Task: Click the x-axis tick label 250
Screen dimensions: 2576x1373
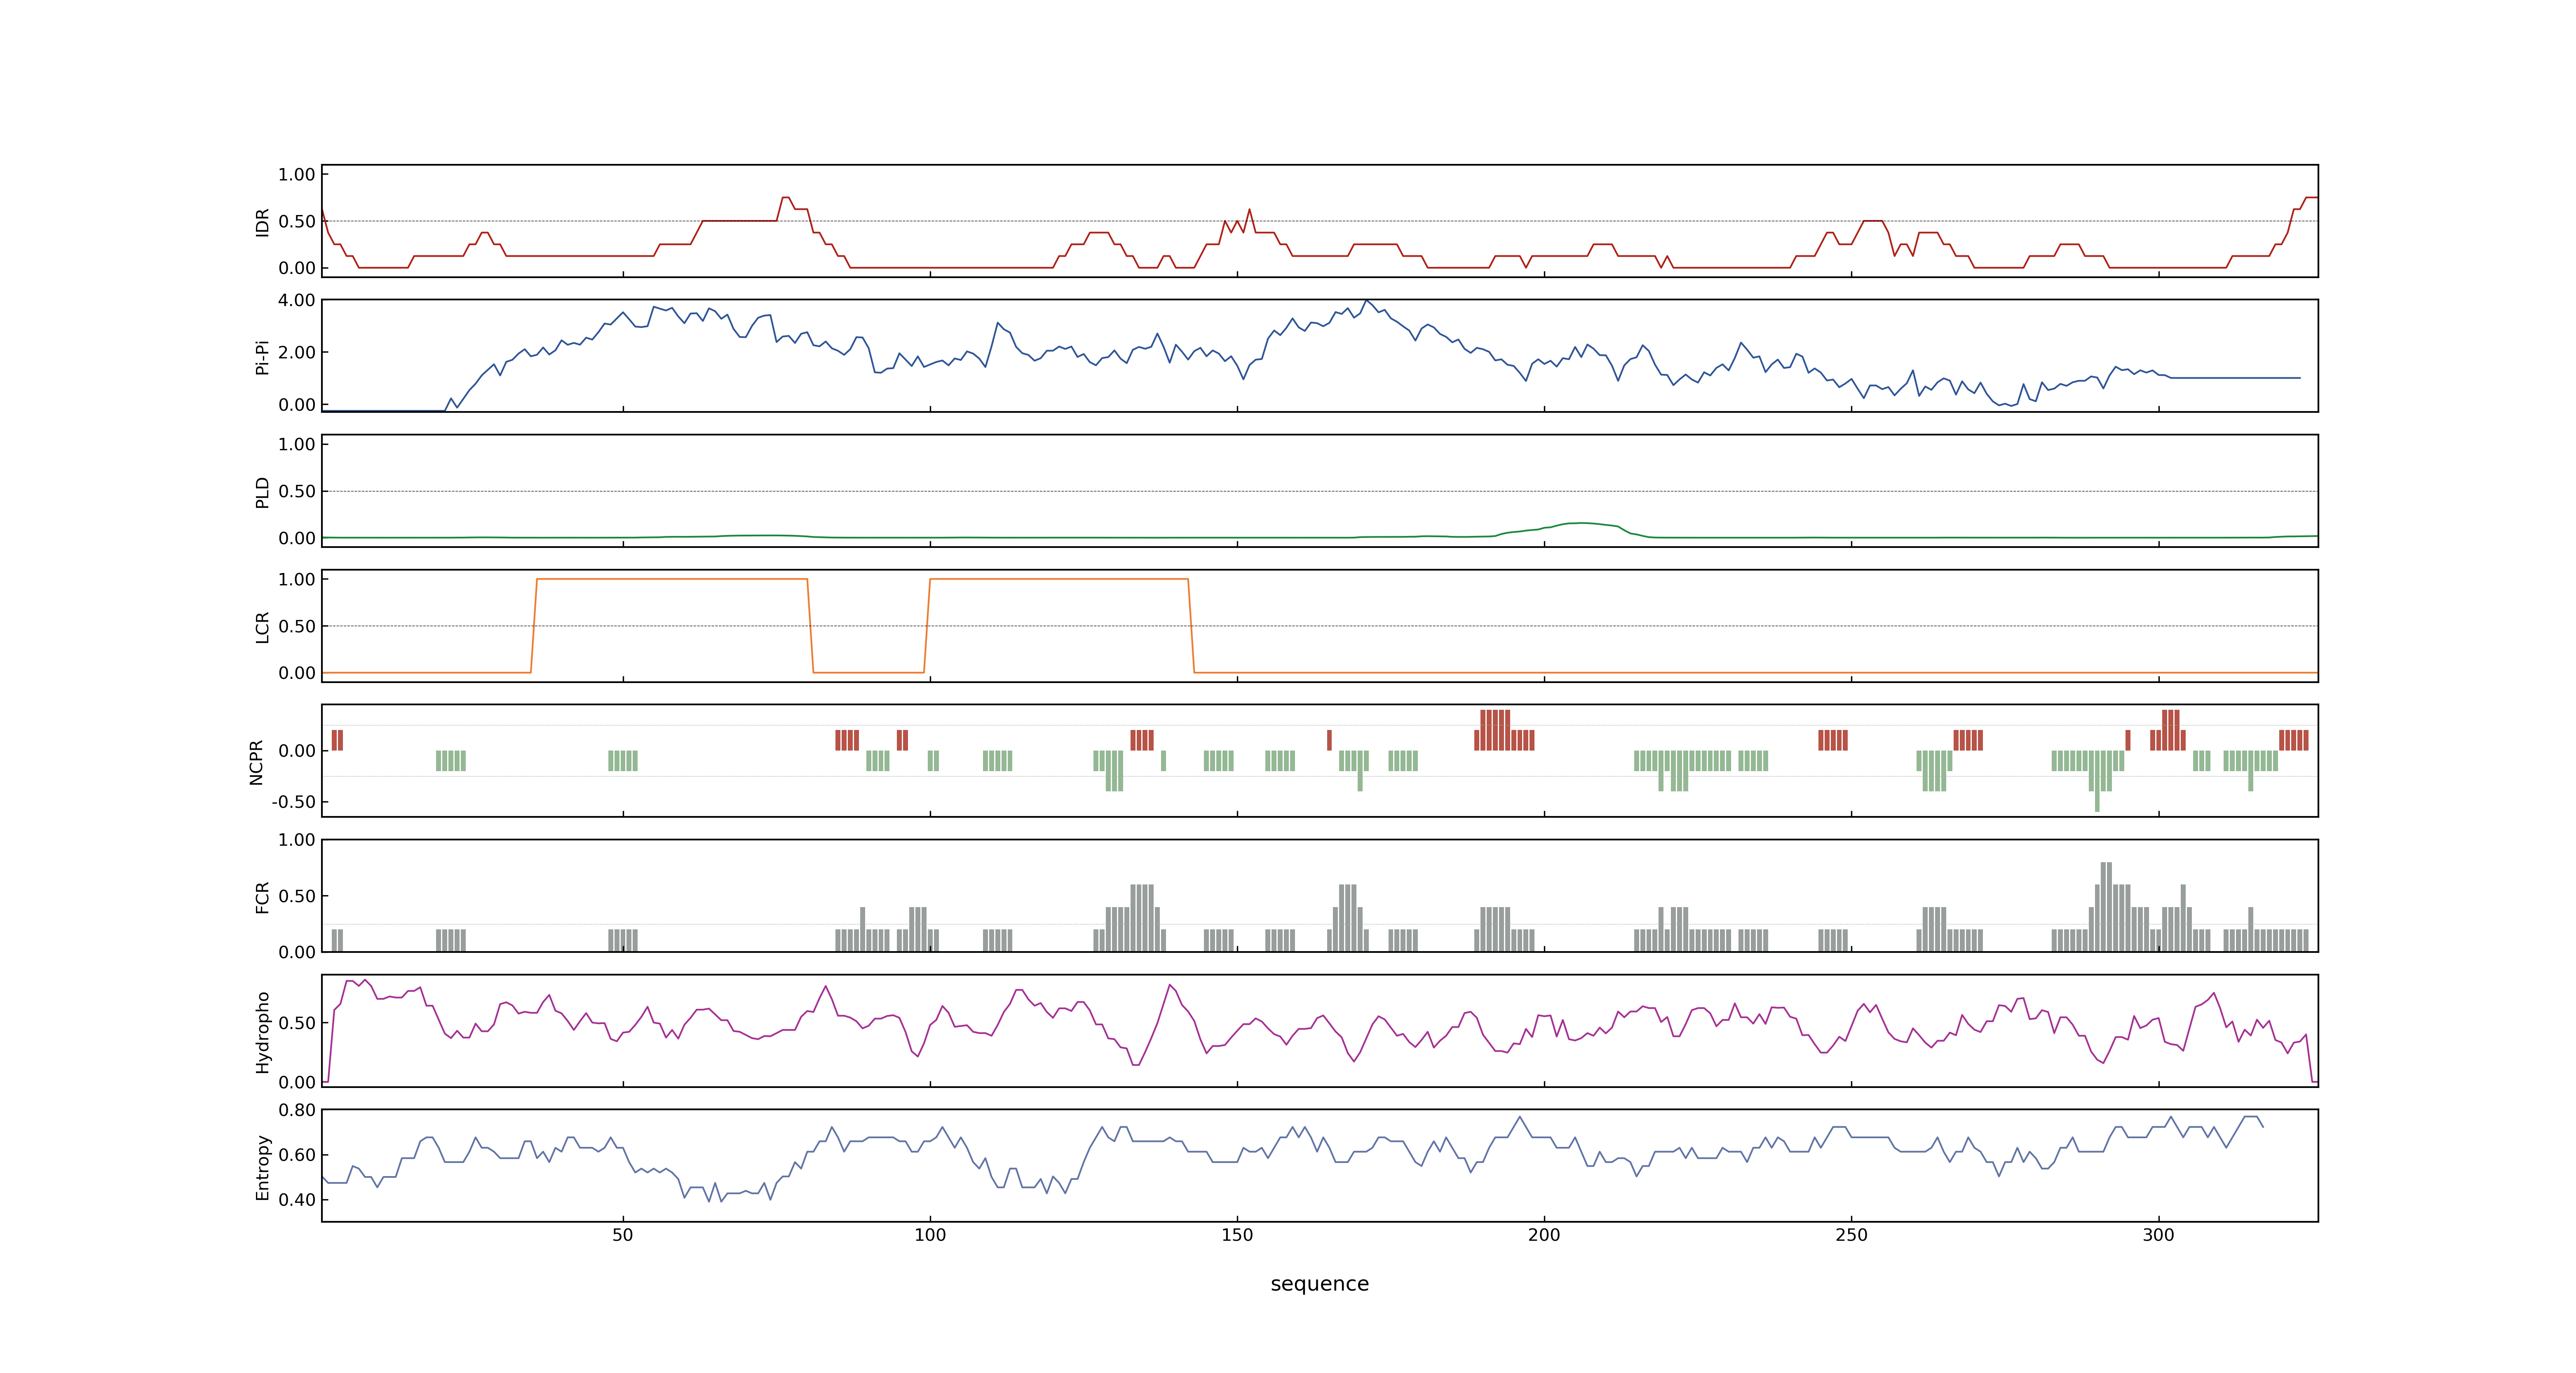Action: tap(1851, 1235)
